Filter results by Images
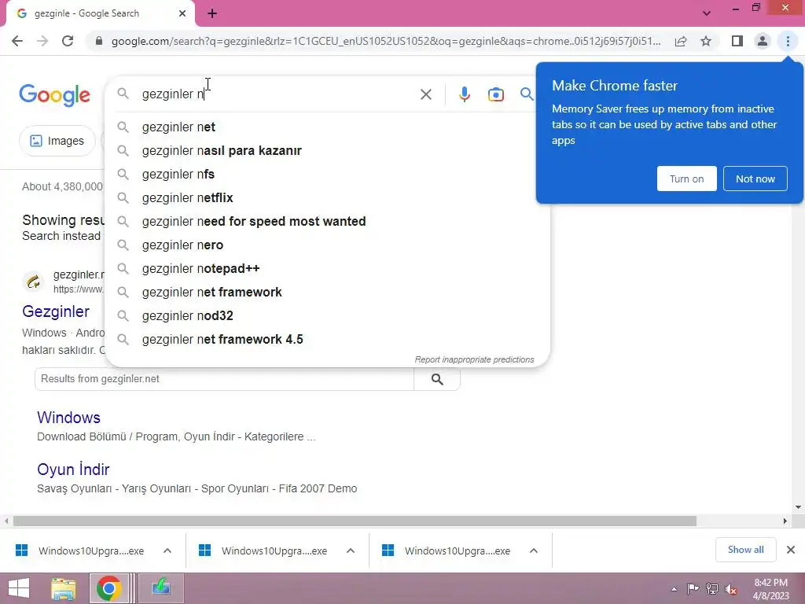The image size is (805, 604). click(57, 141)
